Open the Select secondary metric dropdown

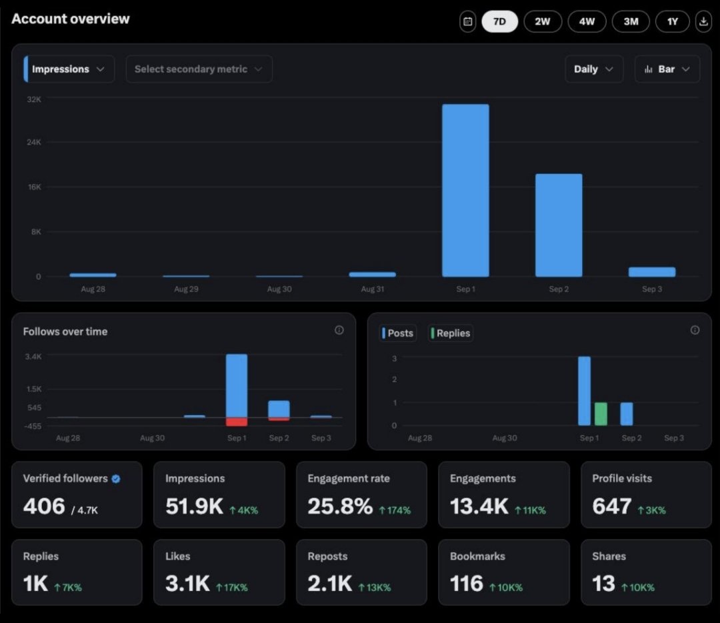[199, 69]
